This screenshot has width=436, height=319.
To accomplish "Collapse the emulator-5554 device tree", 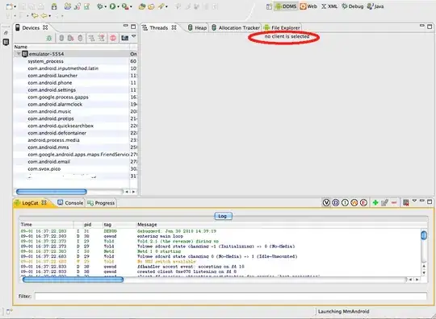I will 19,53.
